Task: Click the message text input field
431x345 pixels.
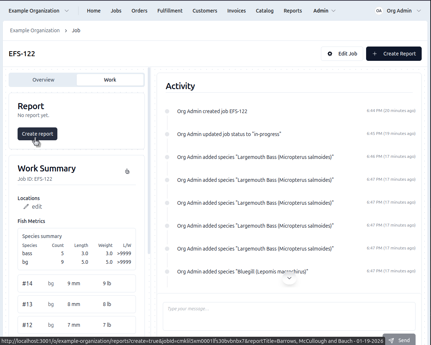Action: [289, 316]
